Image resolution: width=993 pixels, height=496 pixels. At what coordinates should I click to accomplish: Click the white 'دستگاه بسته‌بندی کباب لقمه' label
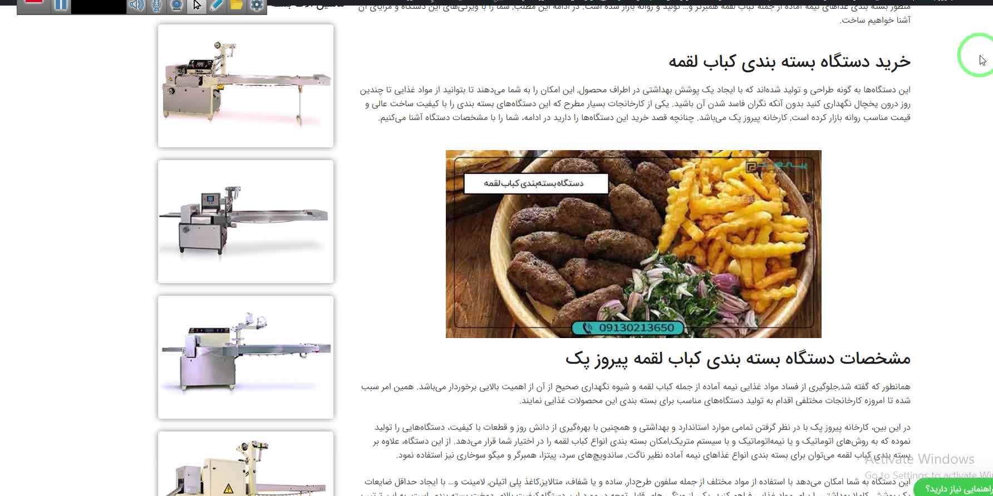click(535, 183)
